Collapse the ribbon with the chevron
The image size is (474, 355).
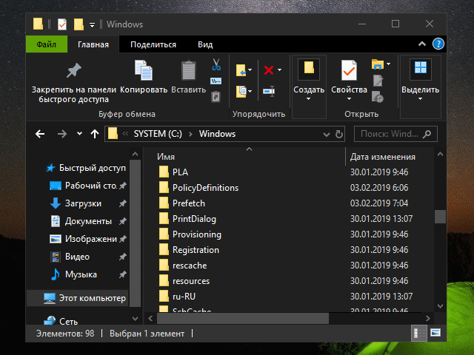click(422, 44)
